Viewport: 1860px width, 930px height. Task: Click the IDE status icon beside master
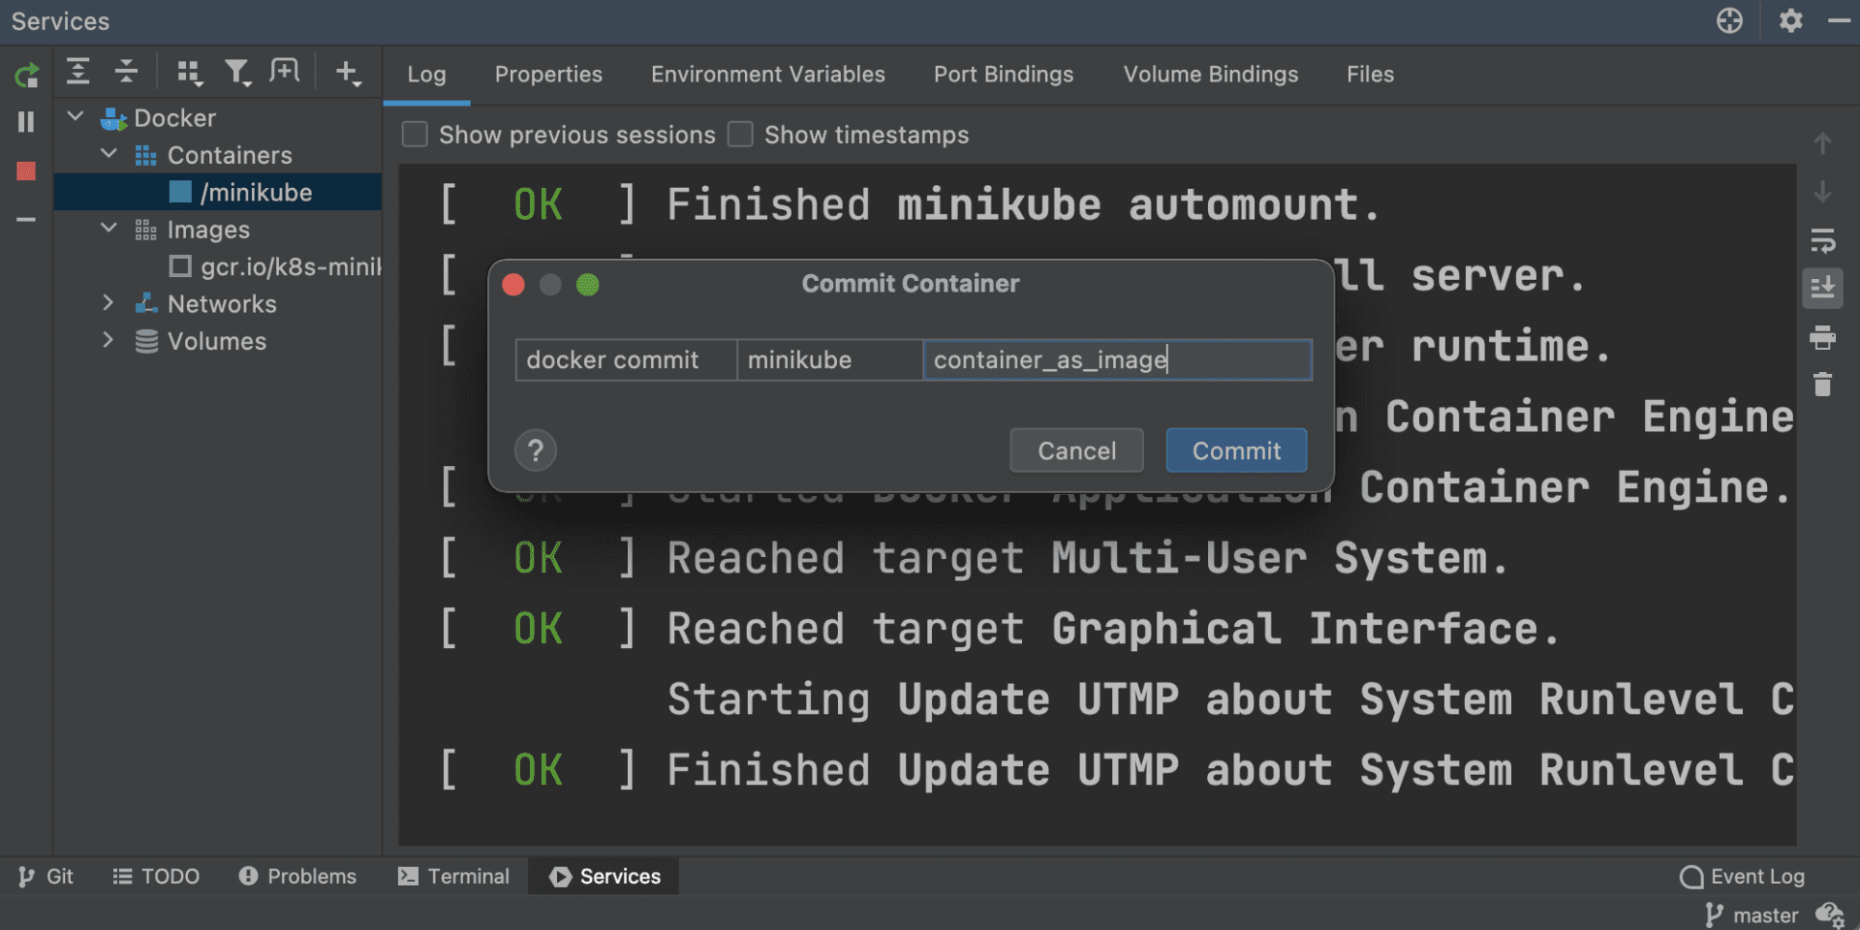(1829, 914)
